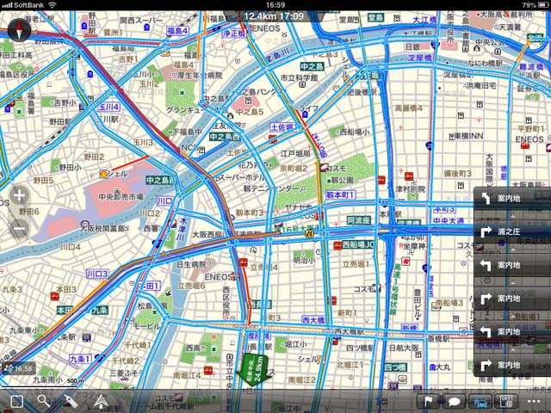Tap the 16:58 traffic update time badge
The width and height of the screenshot is (551, 413).
coord(18,368)
